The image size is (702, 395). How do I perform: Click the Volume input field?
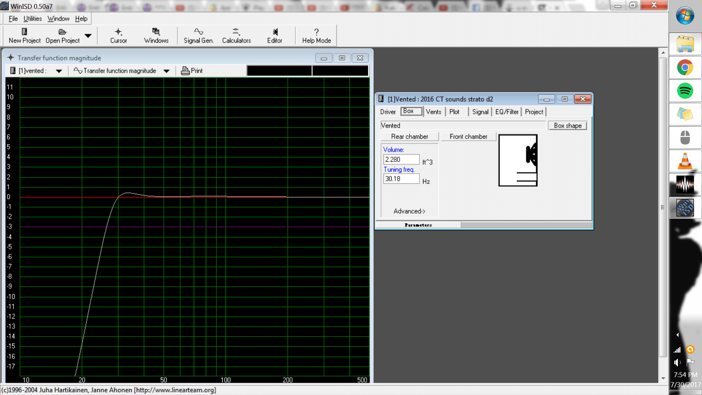[x=401, y=159]
